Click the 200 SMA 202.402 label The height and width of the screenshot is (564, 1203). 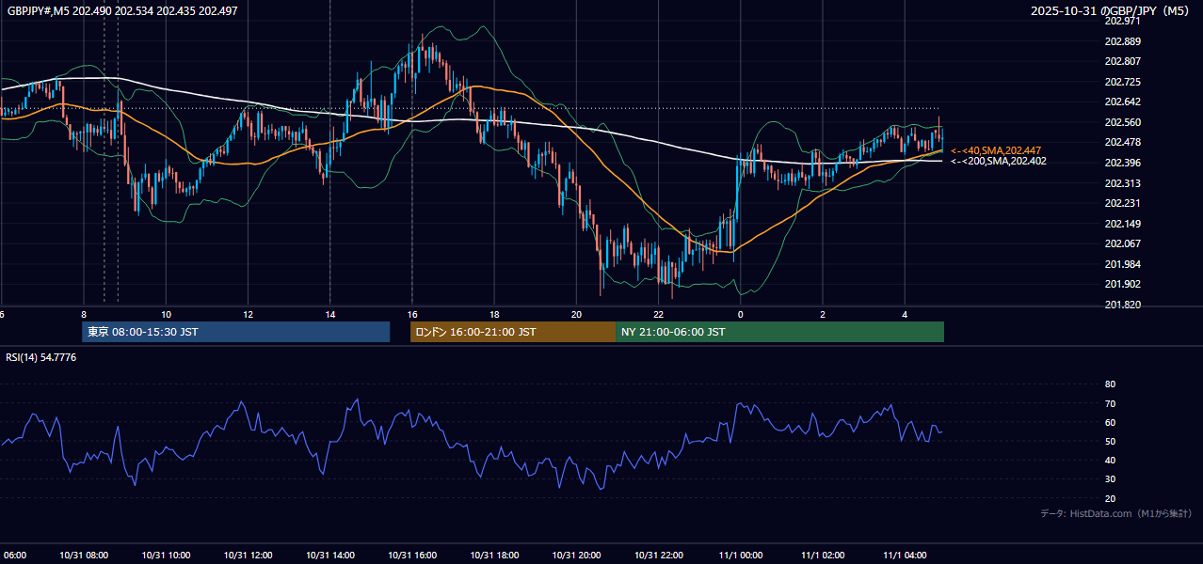point(999,161)
